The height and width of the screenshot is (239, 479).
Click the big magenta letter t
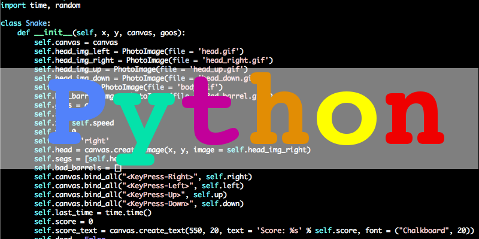[210, 111]
